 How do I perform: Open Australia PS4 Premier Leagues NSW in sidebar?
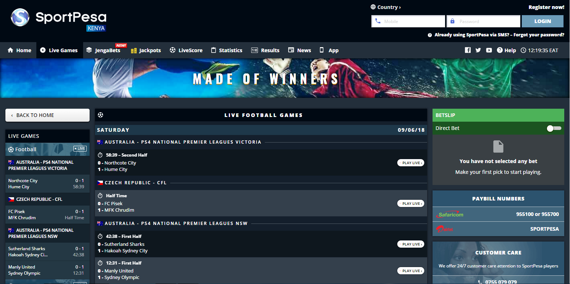(47, 233)
